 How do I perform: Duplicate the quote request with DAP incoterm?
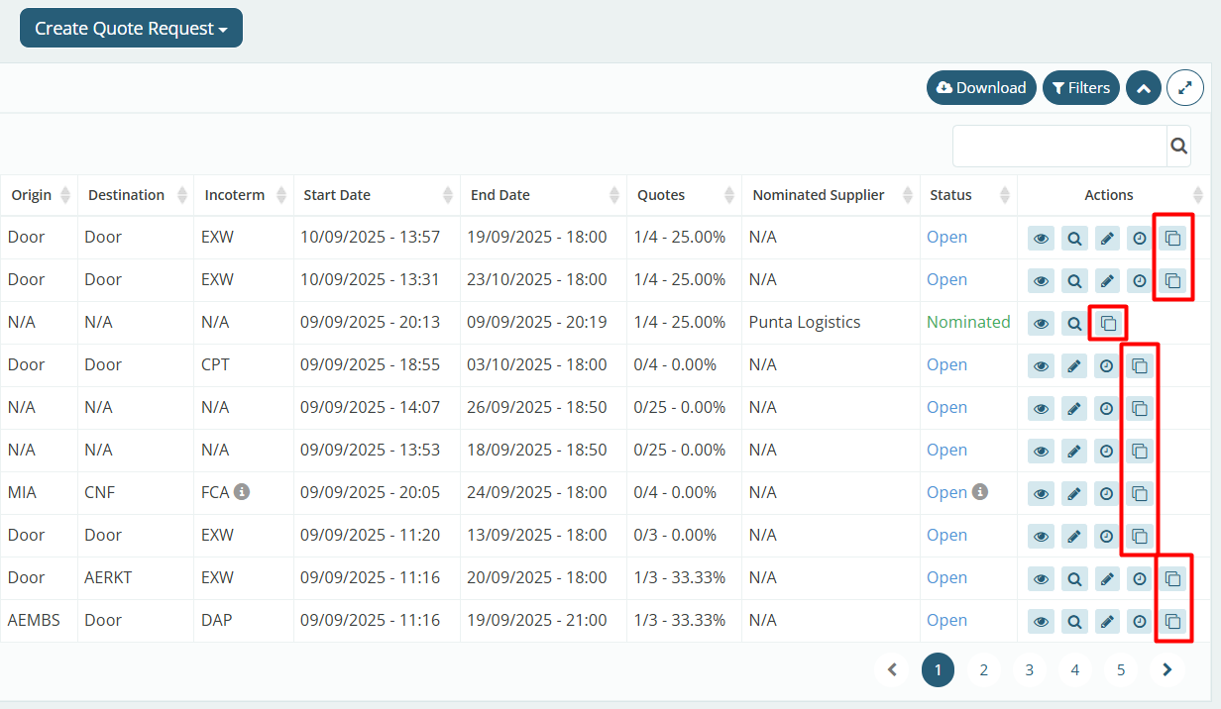[1172, 621]
